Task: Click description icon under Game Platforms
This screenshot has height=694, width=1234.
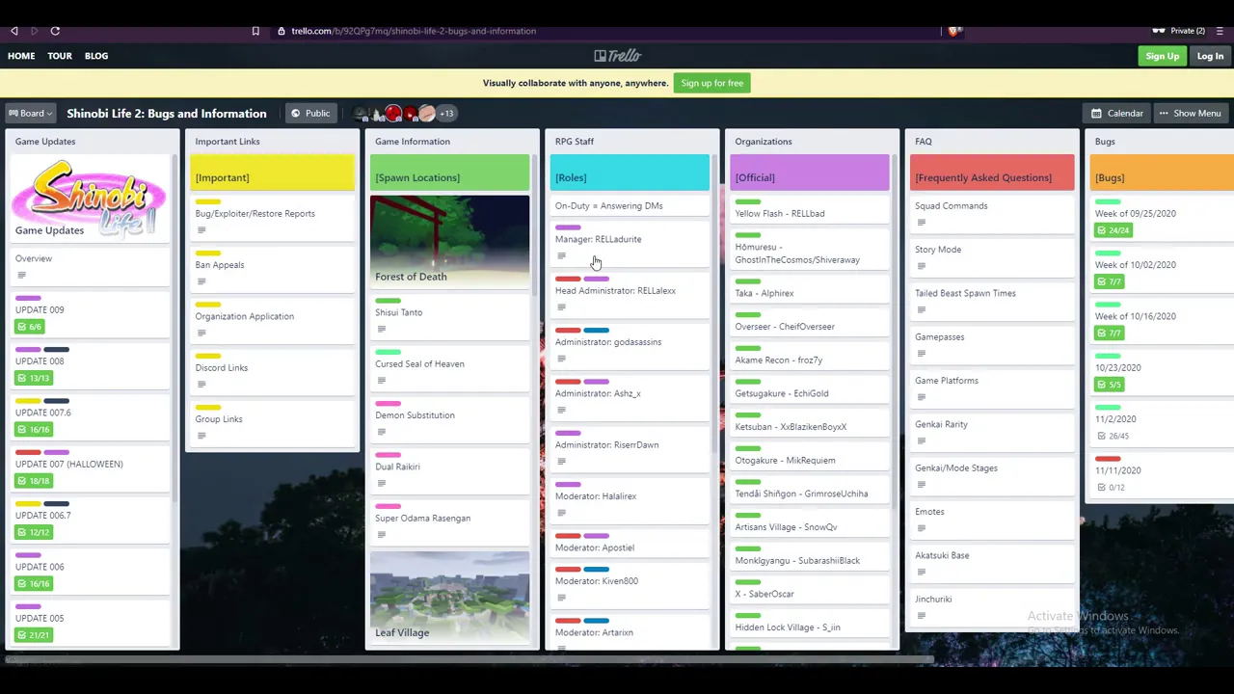Action: pyautogui.click(x=921, y=397)
